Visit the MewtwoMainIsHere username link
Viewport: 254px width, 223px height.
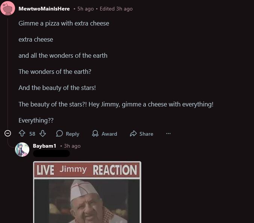[x=44, y=9]
